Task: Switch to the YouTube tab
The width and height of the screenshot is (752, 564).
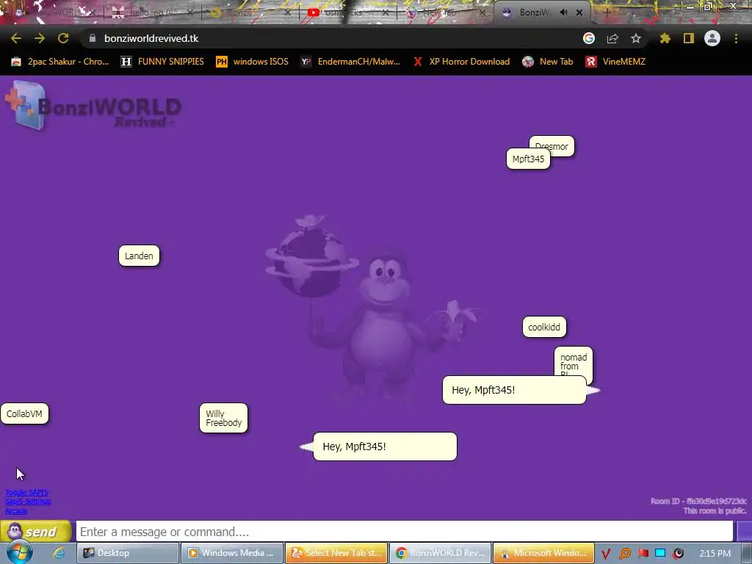Action: (347, 12)
